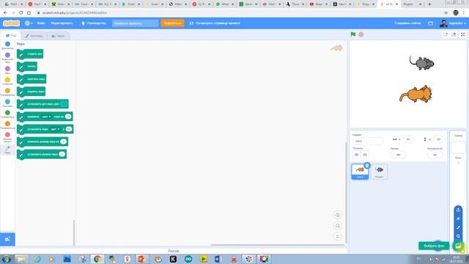
Task: Click the project title input field
Action: point(135,23)
